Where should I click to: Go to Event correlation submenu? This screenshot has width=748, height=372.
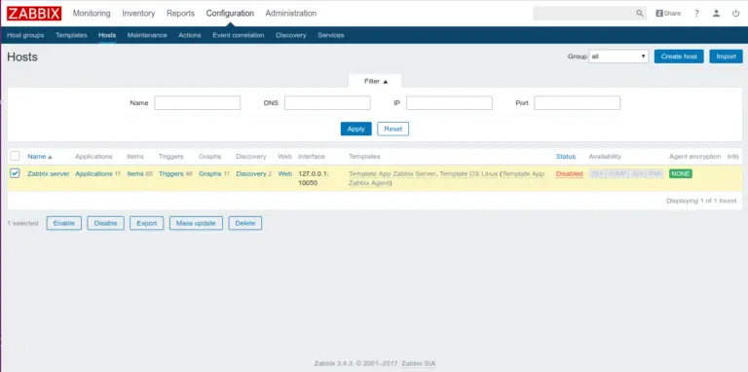pos(239,35)
